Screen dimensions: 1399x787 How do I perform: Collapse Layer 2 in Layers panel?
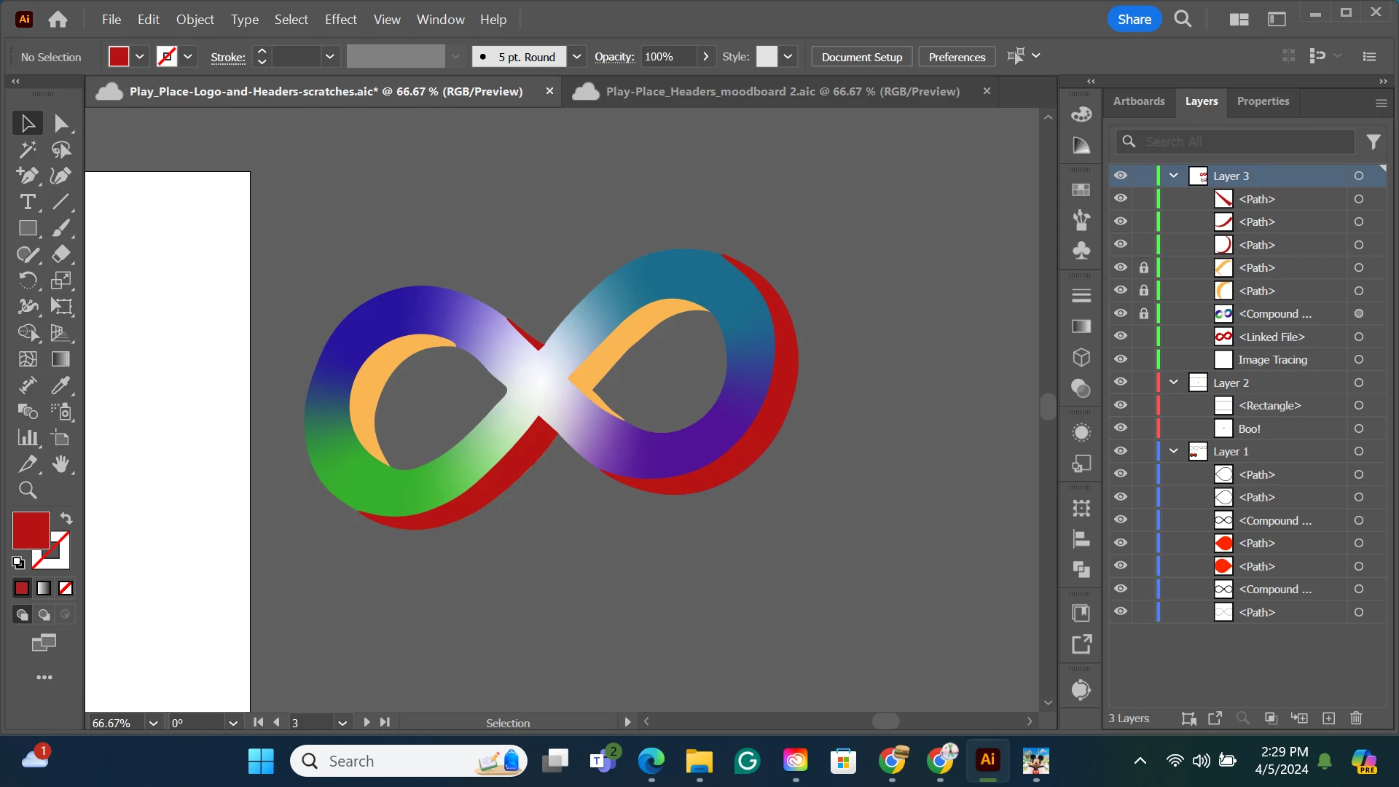1174,383
